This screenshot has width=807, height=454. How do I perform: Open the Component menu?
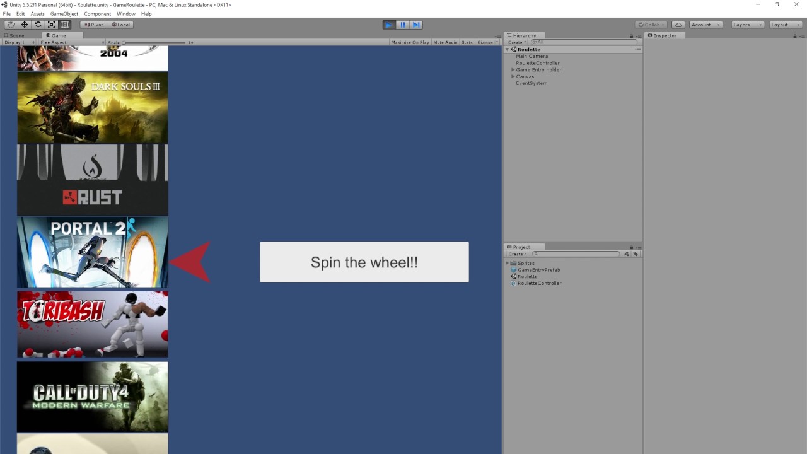98,14
